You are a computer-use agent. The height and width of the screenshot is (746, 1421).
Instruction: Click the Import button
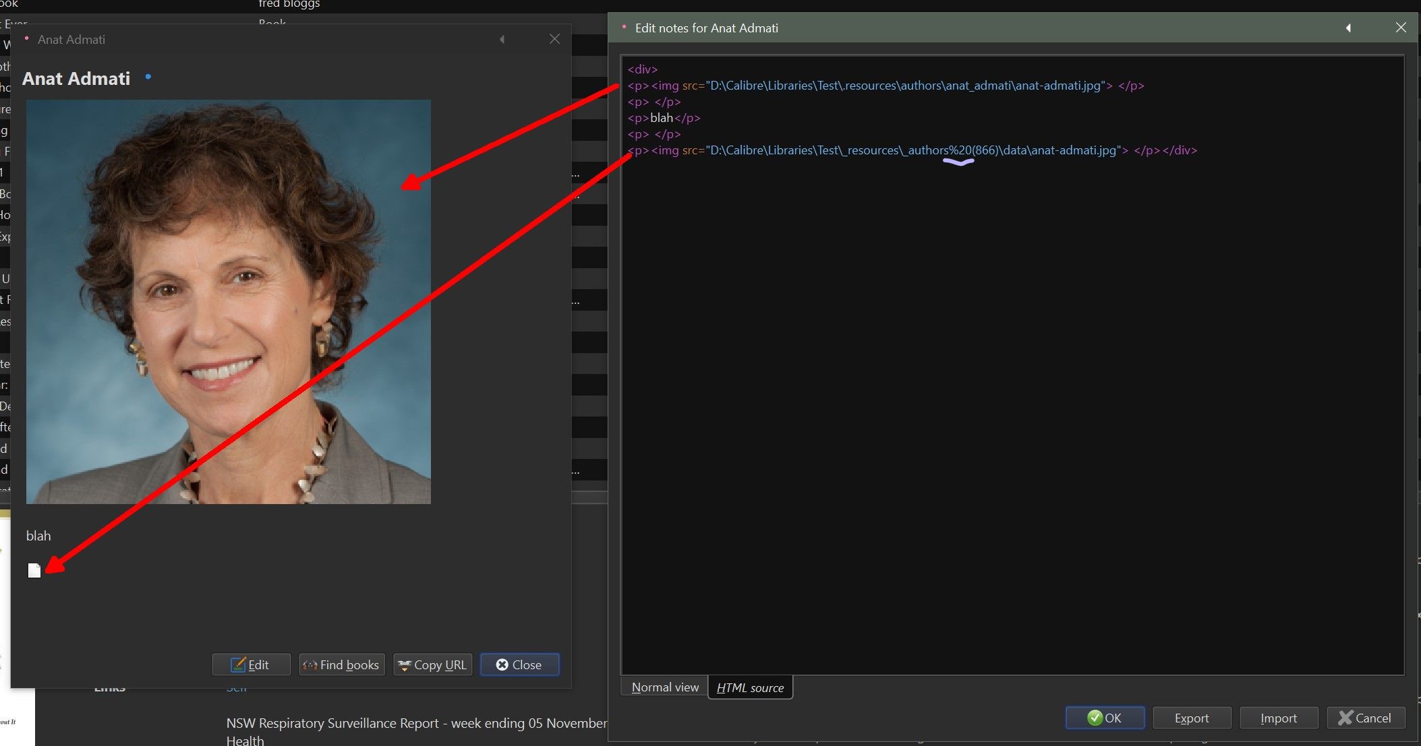1278,718
